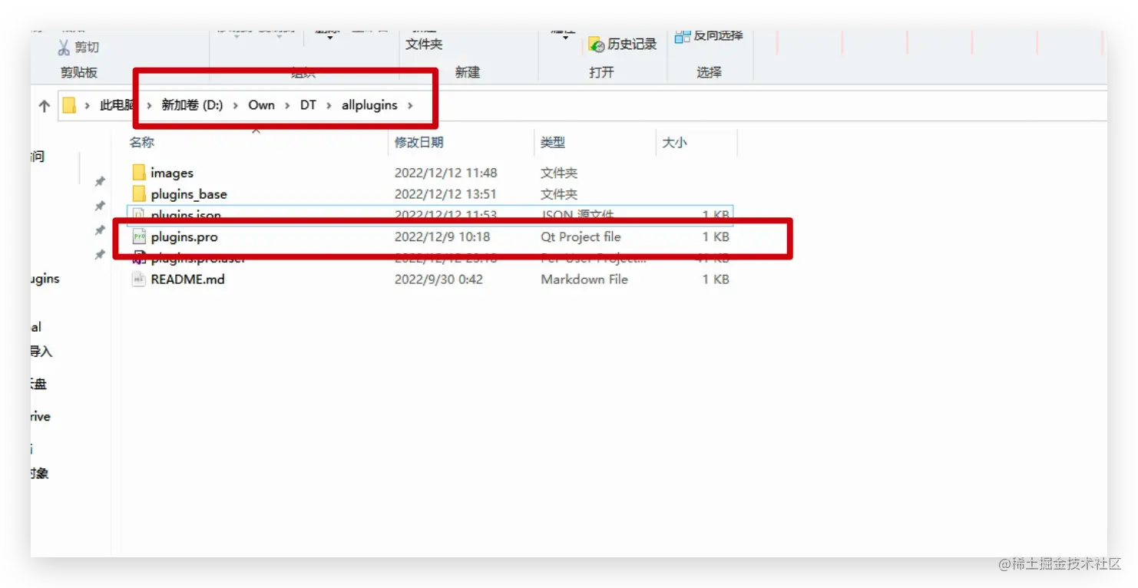Select the plugins_base folder name
Screen dimensions: 1138x588
pyautogui.click(x=189, y=194)
